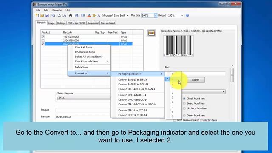
Task: Select Convert ITF-14/SCC-14 to EAN-13
Action: [x=138, y=89]
